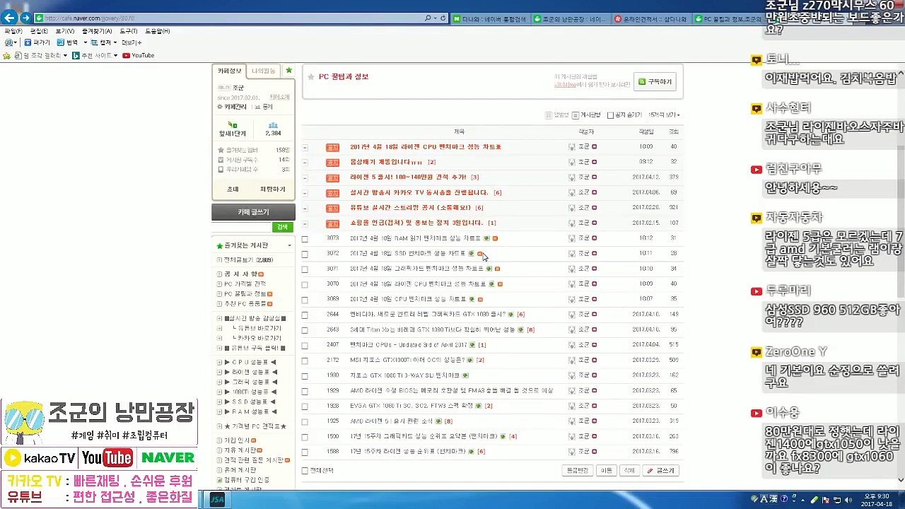
Task: Click the 통계 statistics icon
Action: [257, 107]
